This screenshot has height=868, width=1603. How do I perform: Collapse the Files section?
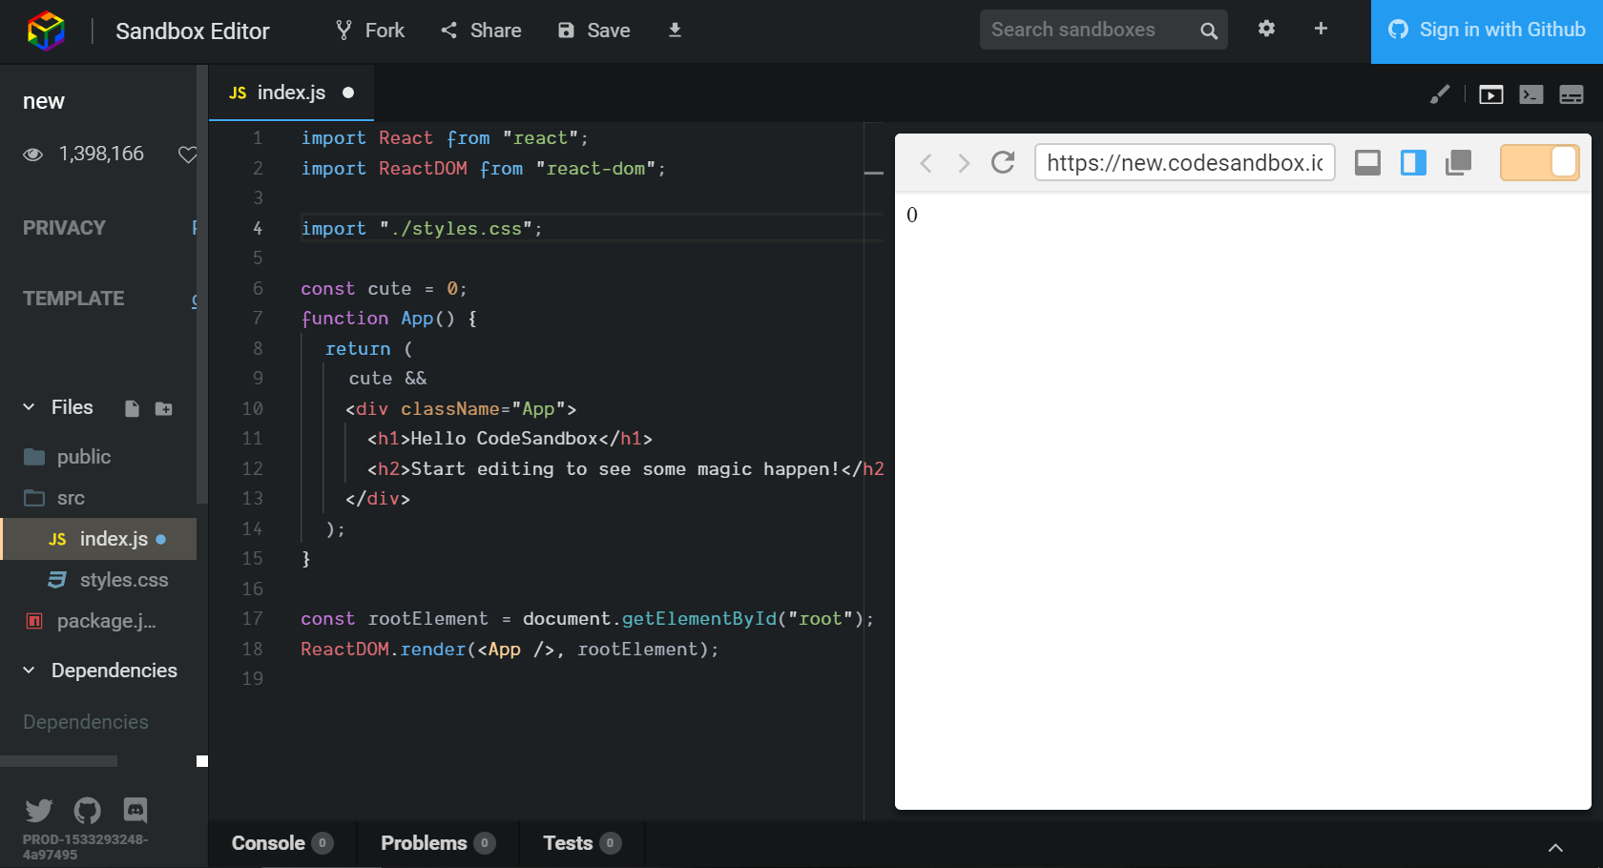pos(29,407)
